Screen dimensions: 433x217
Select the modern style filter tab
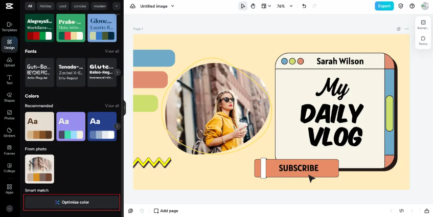point(100,6)
